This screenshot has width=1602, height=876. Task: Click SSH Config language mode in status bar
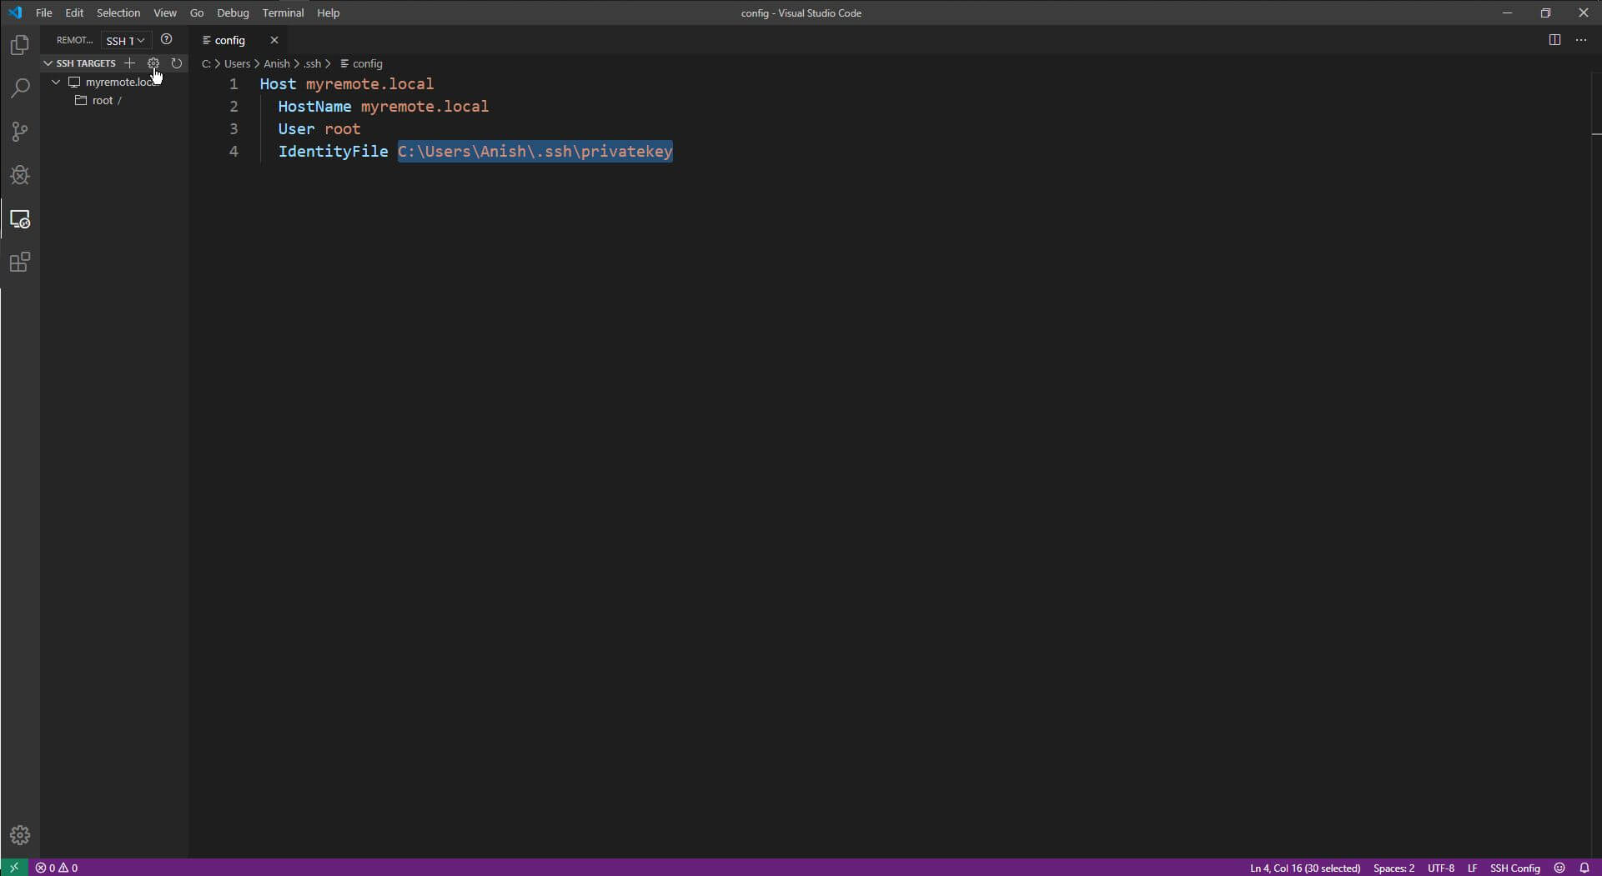(1515, 867)
